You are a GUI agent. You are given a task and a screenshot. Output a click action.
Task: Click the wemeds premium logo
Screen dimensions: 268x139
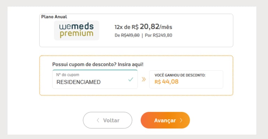76,31
